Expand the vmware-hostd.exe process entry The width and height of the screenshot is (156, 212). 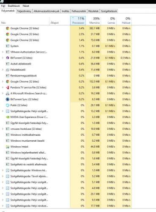[3, 129]
